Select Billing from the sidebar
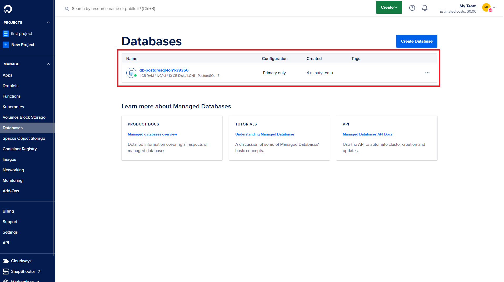 pyautogui.click(x=8, y=211)
